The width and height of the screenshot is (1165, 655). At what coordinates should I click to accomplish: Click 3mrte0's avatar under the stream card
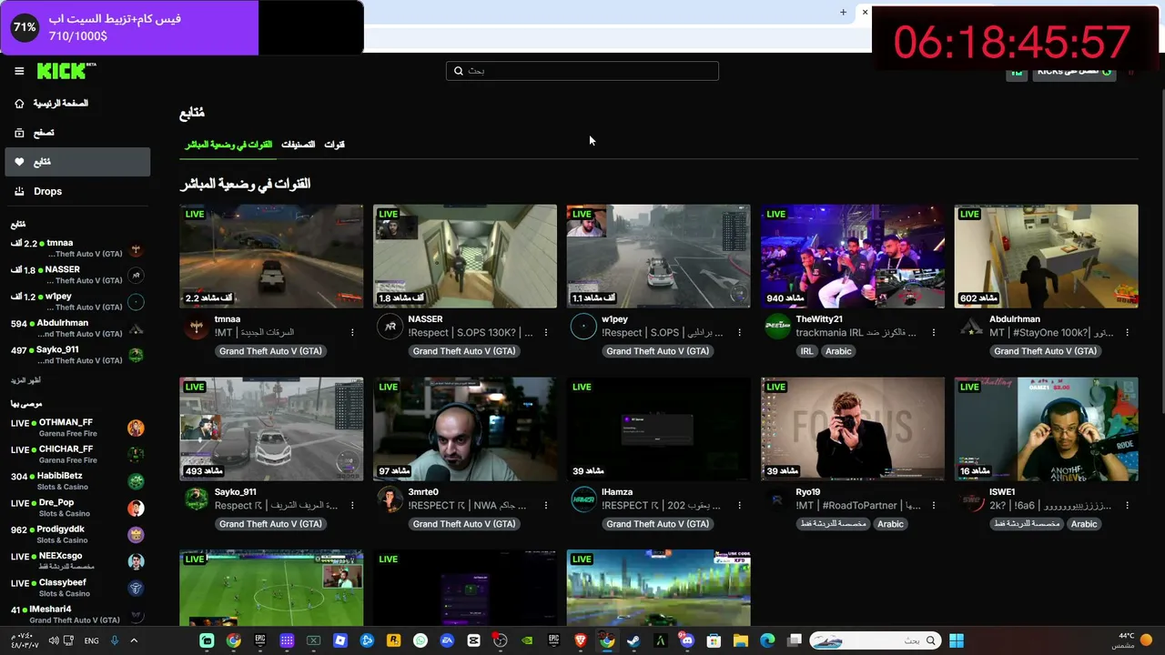pos(390,499)
